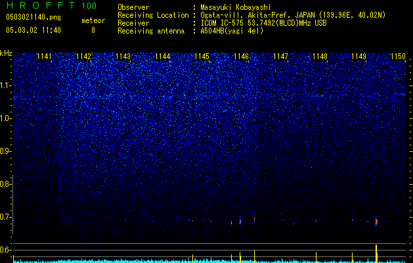The image size is (413, 263).
Task: Click the 0.7 frequency axis label
Action: pyautogui.click(x=5, y=217)
